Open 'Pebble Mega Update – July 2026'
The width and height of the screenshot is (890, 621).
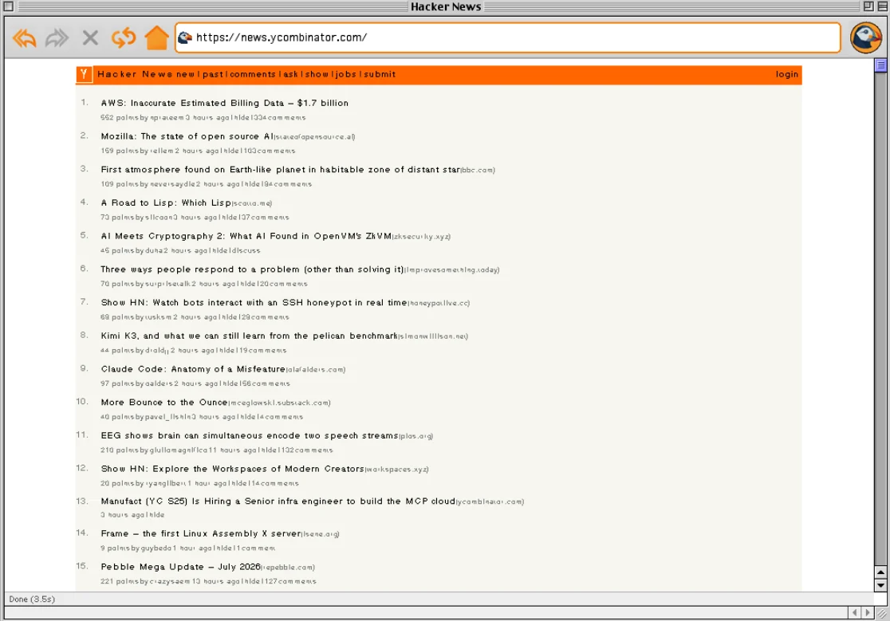[x=180, y=567]
